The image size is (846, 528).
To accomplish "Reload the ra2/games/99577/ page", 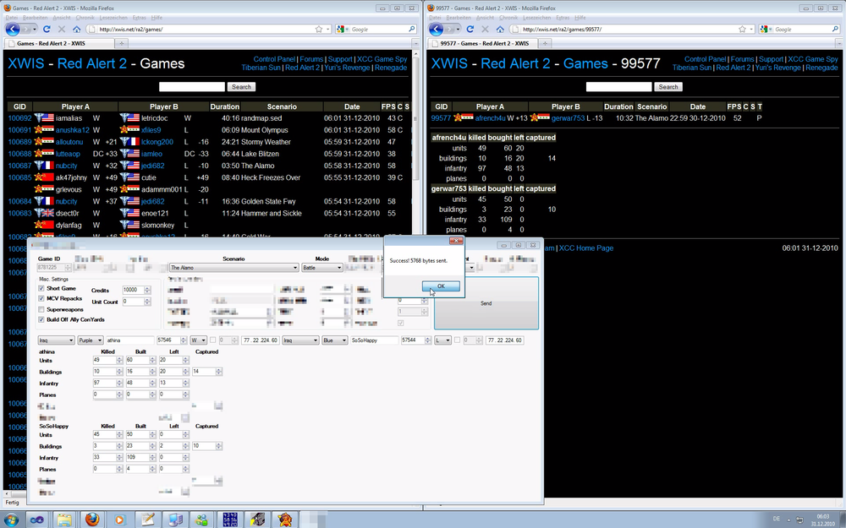I will 470,29.
